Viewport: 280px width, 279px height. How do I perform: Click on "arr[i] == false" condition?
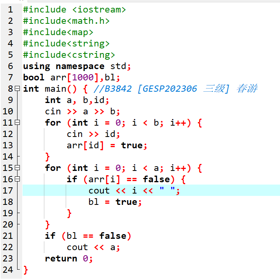tap(129, 179)
